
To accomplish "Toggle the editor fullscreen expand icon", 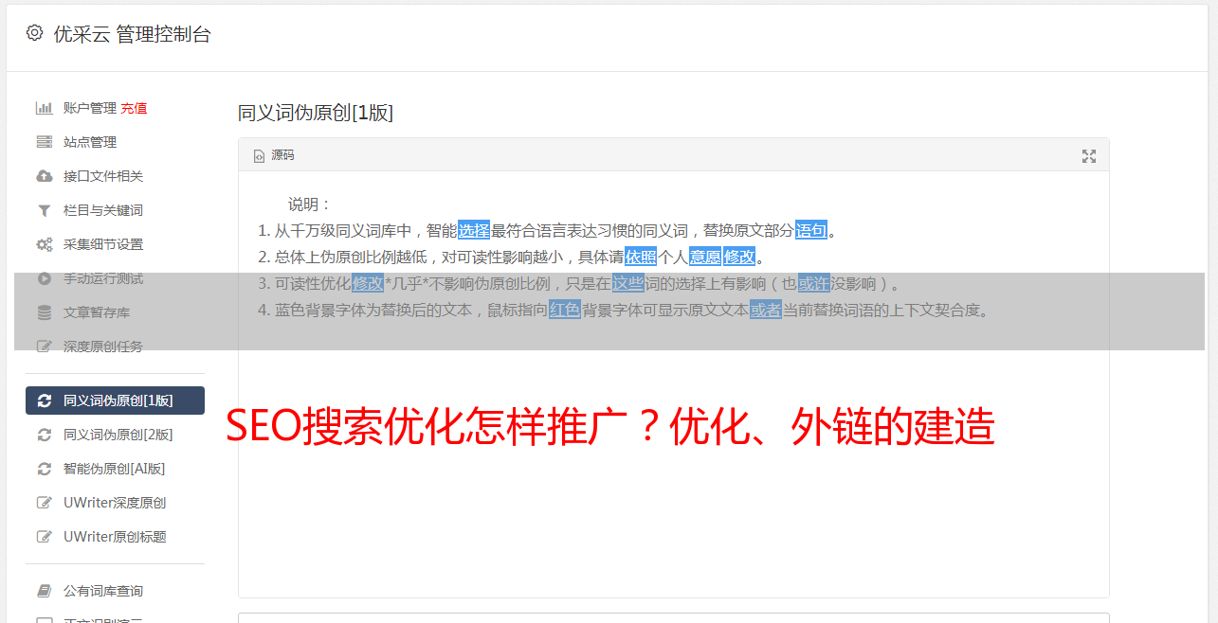I will [x=1089, y=156].
